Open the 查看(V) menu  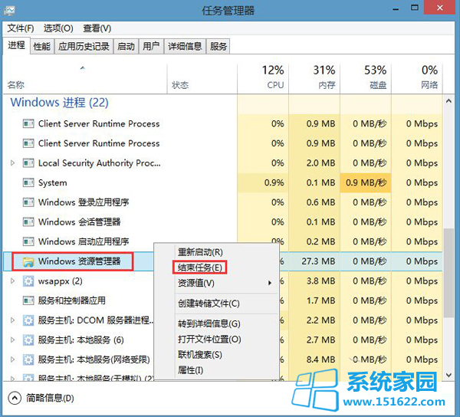(x=97, y=28)
